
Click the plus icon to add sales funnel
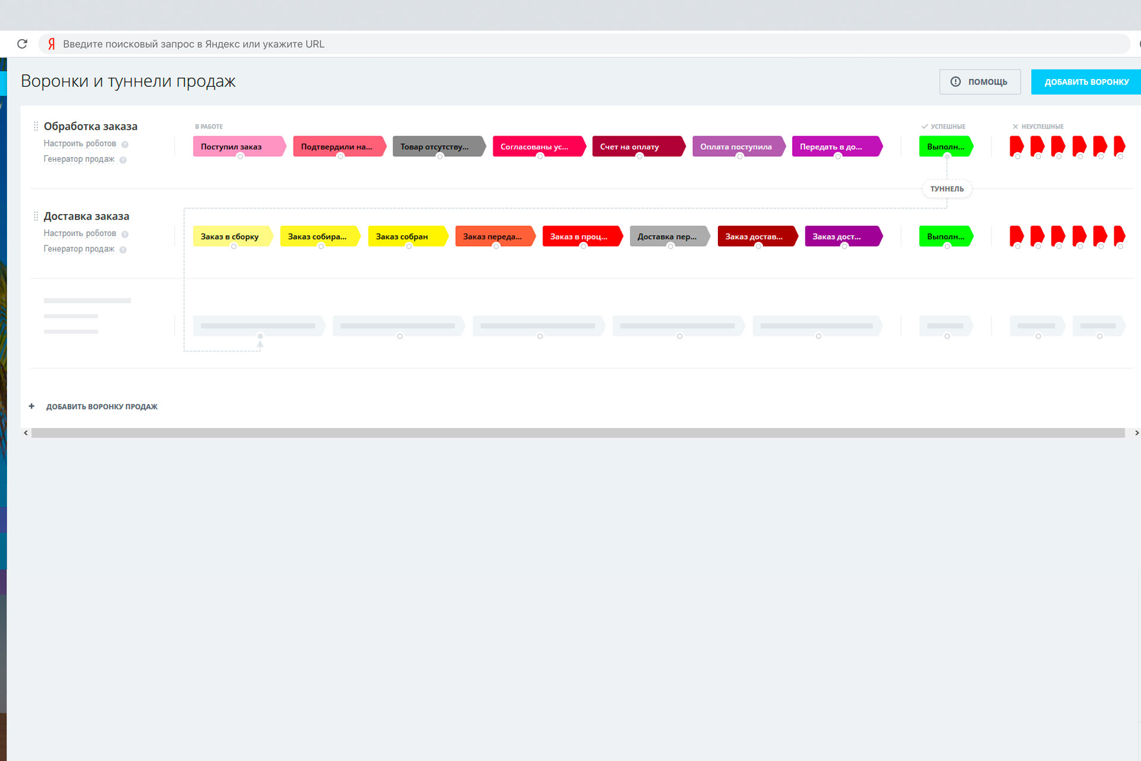31,406
